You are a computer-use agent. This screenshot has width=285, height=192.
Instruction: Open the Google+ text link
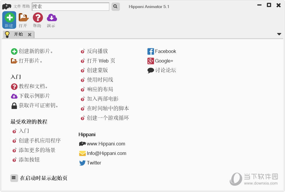pyautogui.click(x=164, y=61)
